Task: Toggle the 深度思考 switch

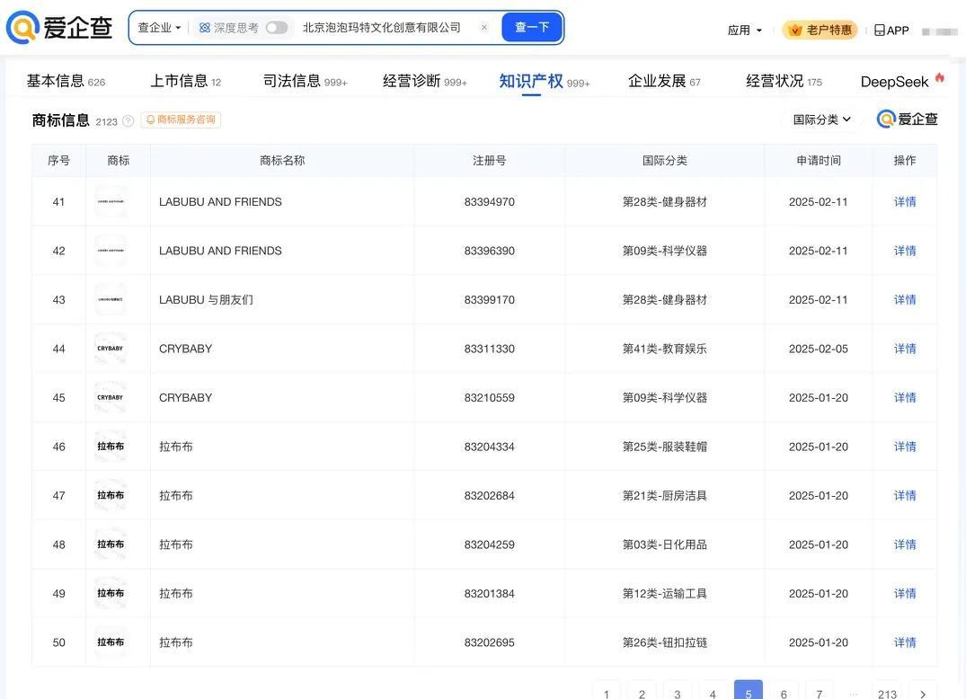Action: (x=277, y=28)
